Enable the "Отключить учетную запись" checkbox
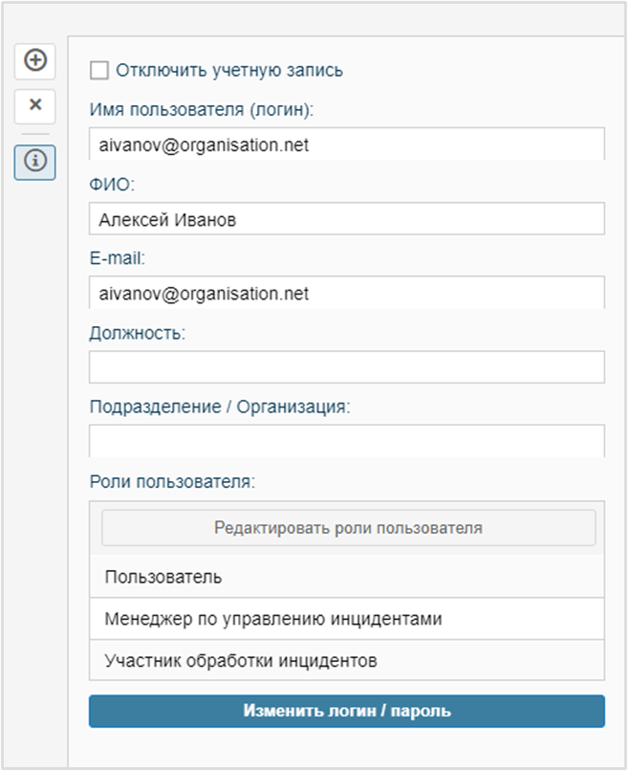 (98, 70)
